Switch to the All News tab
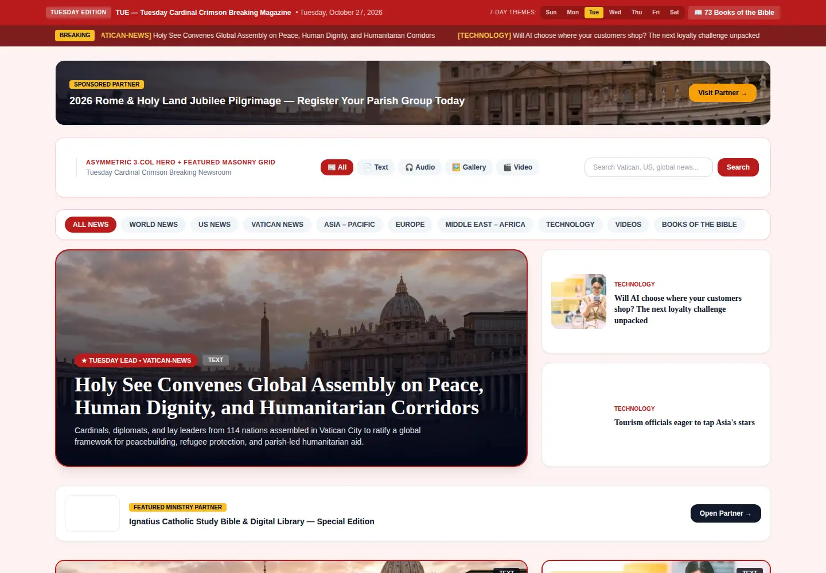 (91, 225)
